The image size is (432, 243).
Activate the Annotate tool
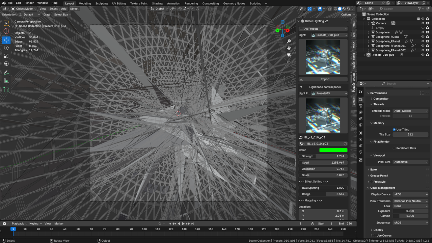click(6, 73)
